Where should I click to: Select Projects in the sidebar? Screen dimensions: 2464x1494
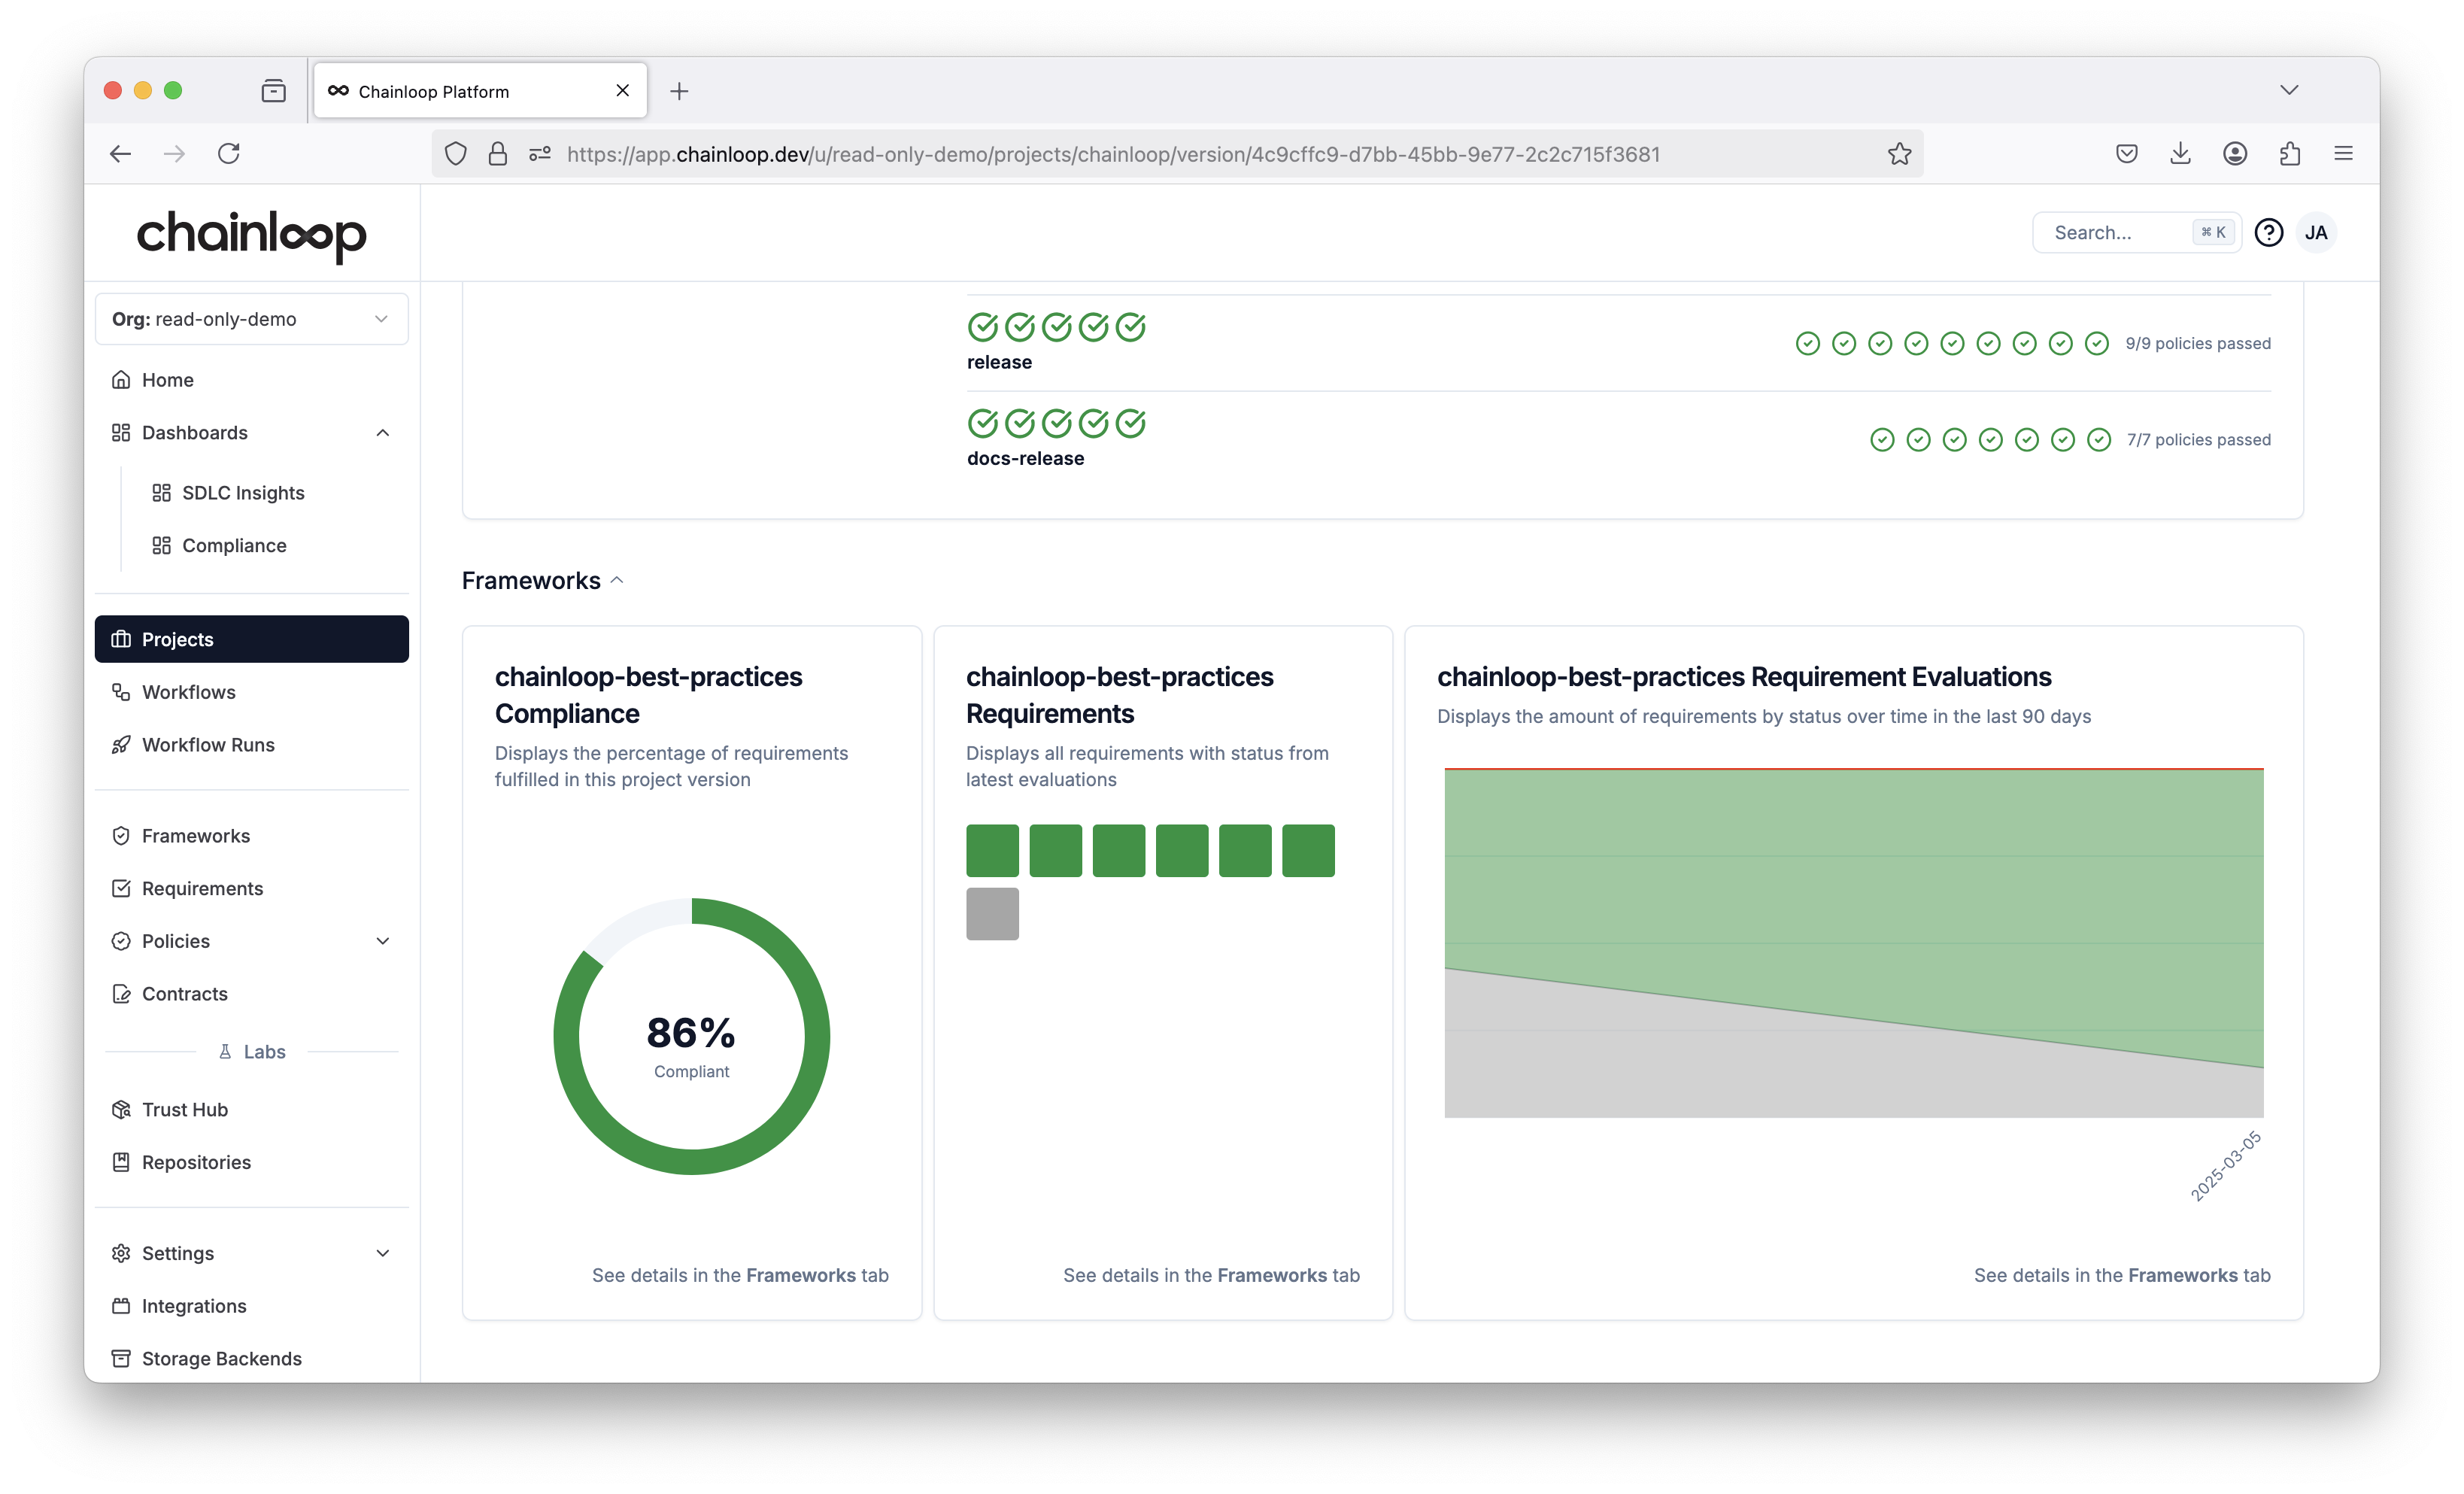click(251, 639)
